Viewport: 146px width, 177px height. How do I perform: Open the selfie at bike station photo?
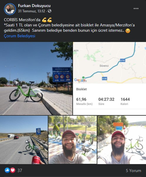click(x=72, y=140)
